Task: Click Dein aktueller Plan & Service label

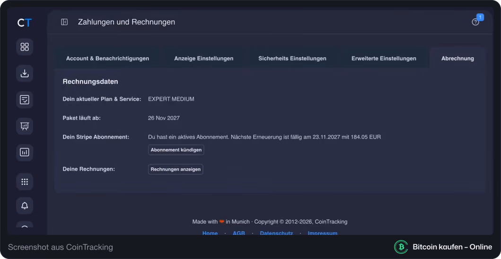Action: point(102,99)
